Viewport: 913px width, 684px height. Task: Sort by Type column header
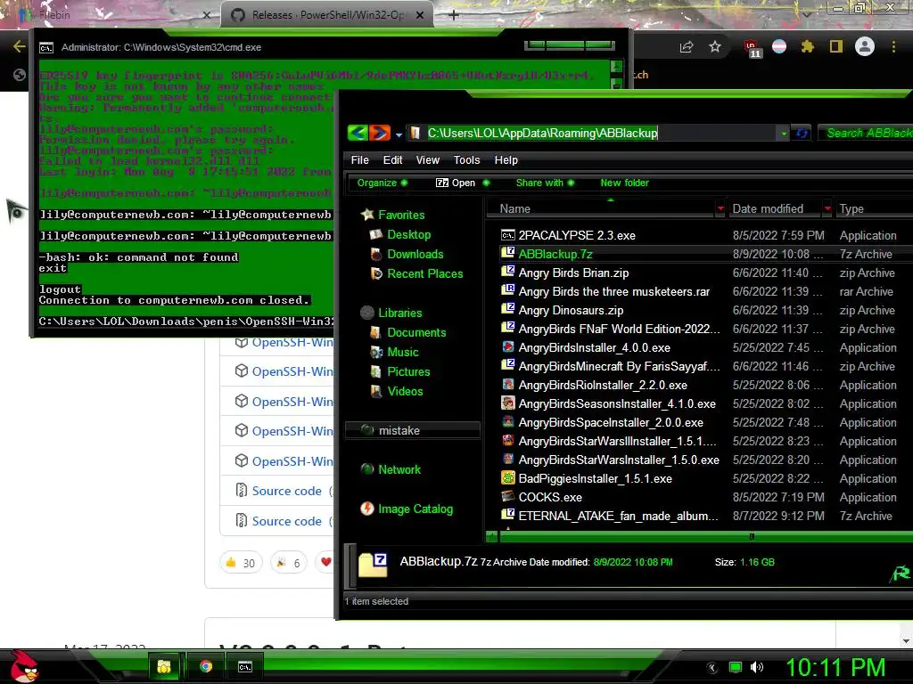coord(851,208)
